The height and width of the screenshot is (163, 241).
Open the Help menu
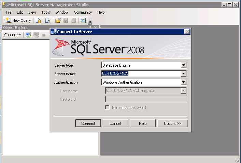[x=101, y=12]
